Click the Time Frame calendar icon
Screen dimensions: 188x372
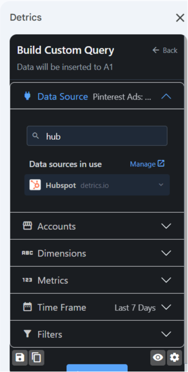point(27,307)
